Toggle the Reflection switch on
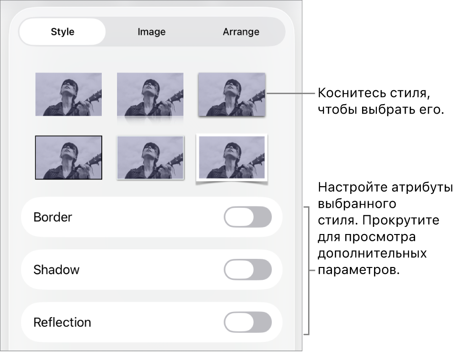 [247, 322]
